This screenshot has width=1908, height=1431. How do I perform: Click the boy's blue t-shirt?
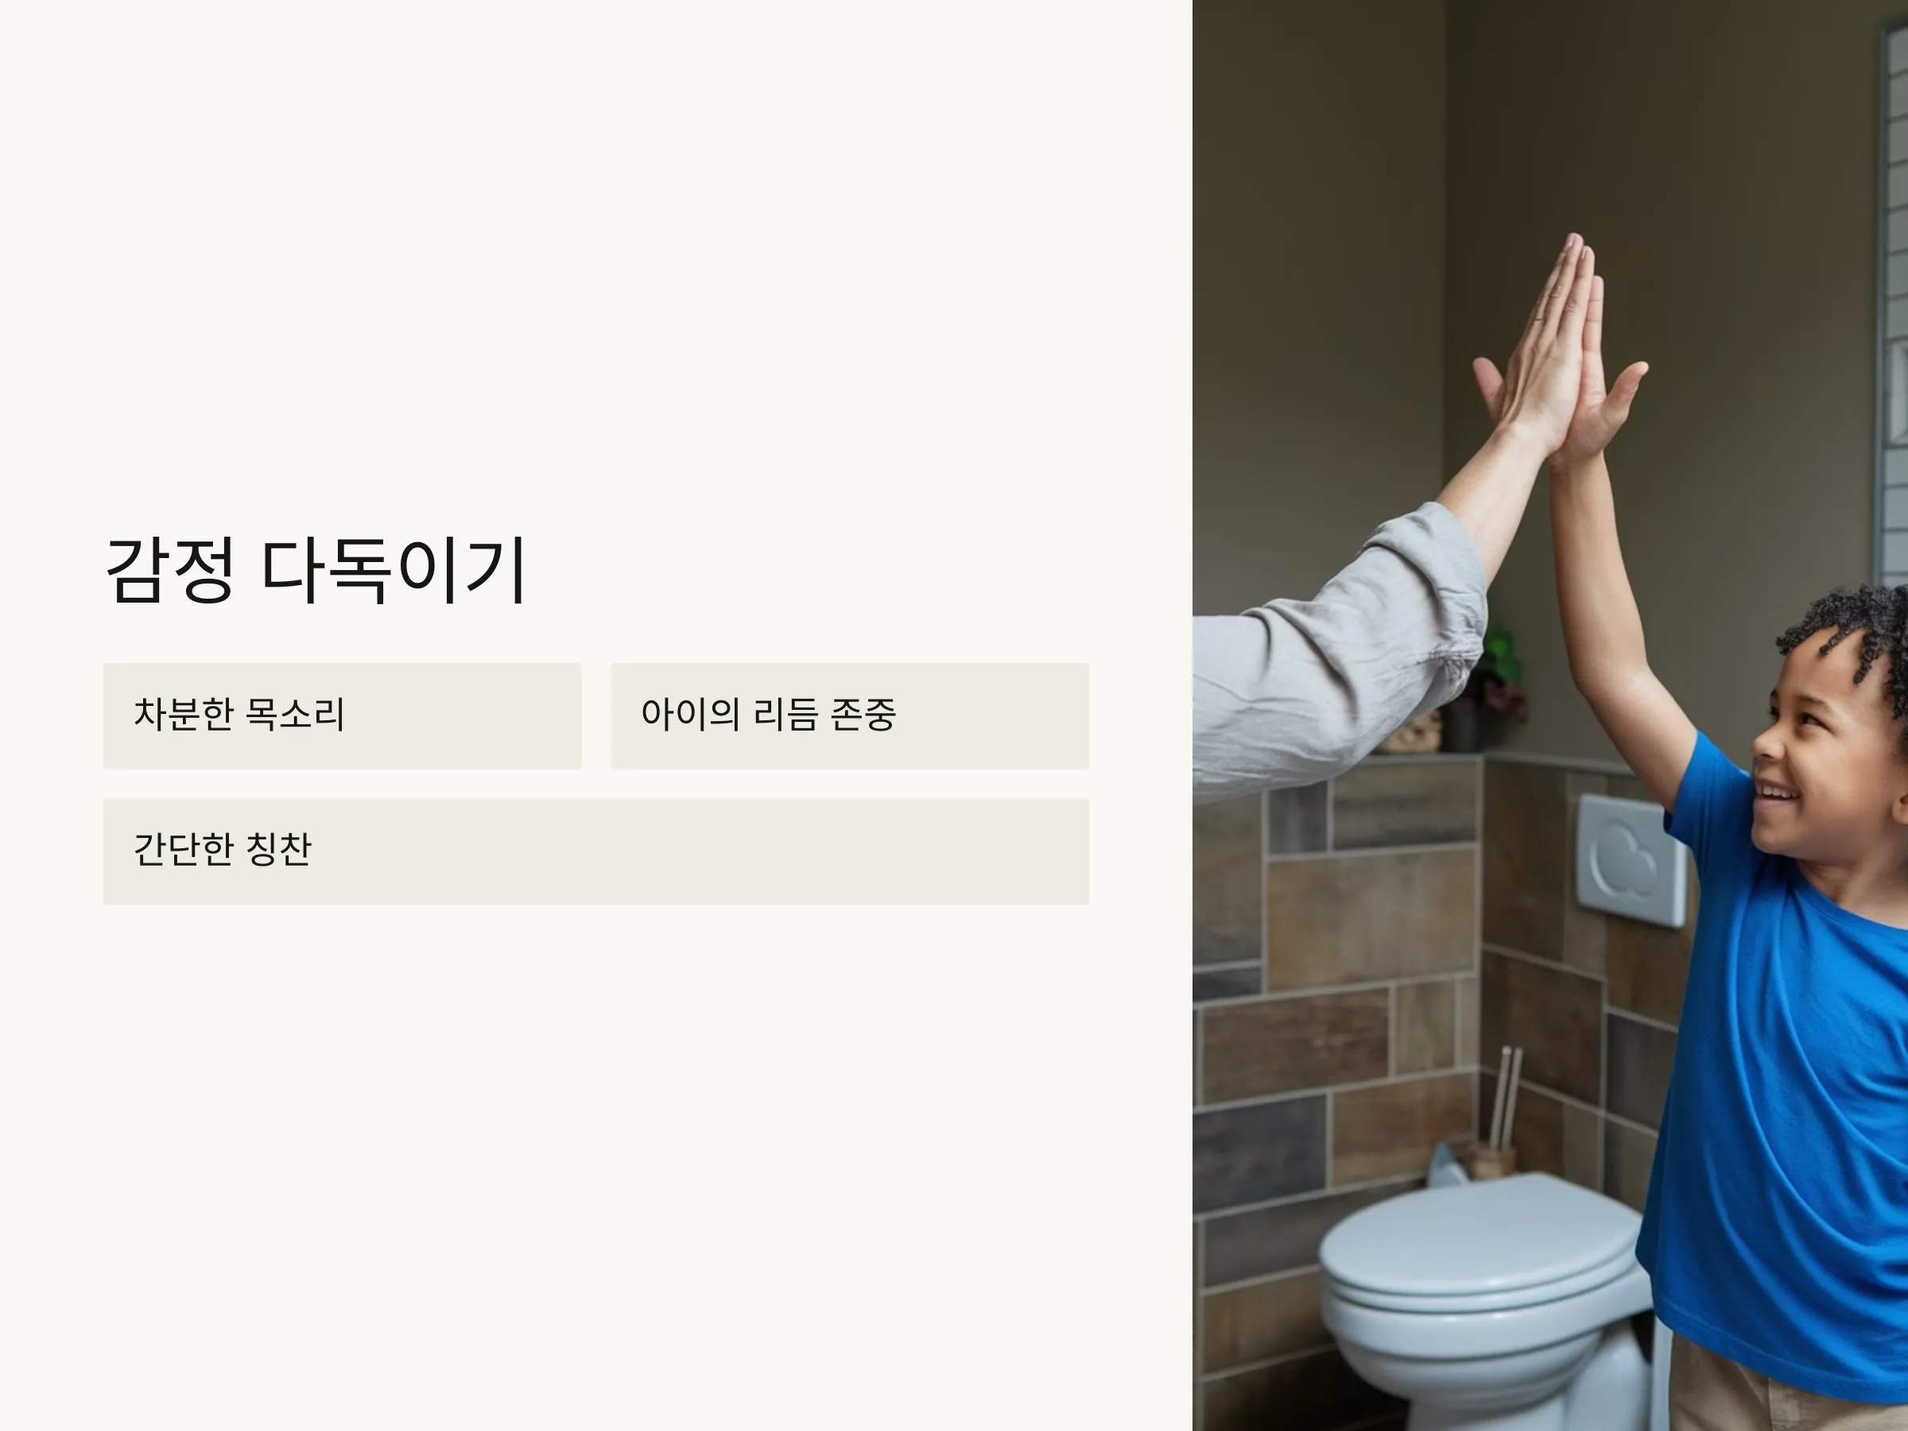[1786, 1061]
